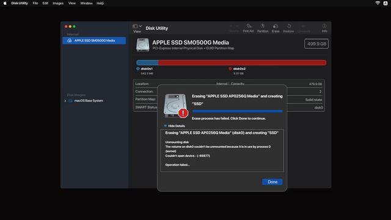Viewport: 391px width, 220px height.
Task: Click the "Couldn't open device" error line
Action: 188,156
